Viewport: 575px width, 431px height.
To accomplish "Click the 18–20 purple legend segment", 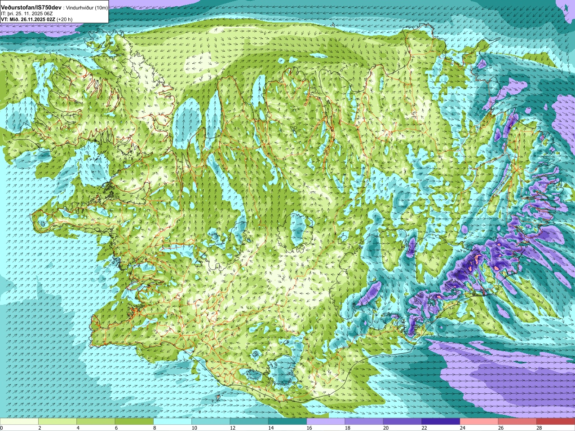I will 364,422.
